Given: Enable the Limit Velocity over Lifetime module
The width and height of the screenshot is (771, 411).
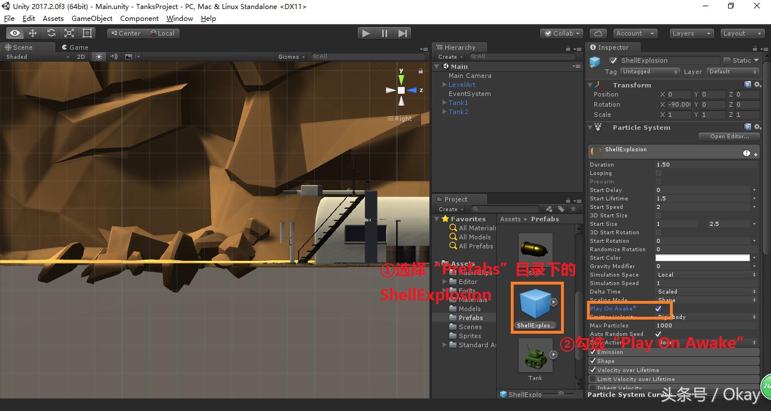Looking at the screenshot, I should pos(593,379).
